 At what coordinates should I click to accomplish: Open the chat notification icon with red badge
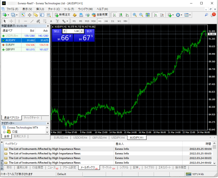pos(213,15)
